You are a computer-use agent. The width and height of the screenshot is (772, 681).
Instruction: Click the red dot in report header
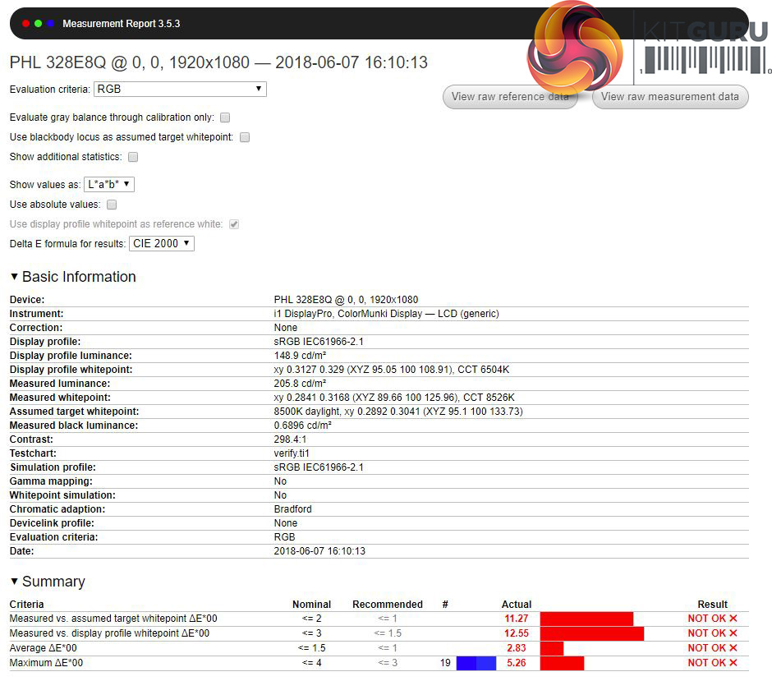click(26, 23)
